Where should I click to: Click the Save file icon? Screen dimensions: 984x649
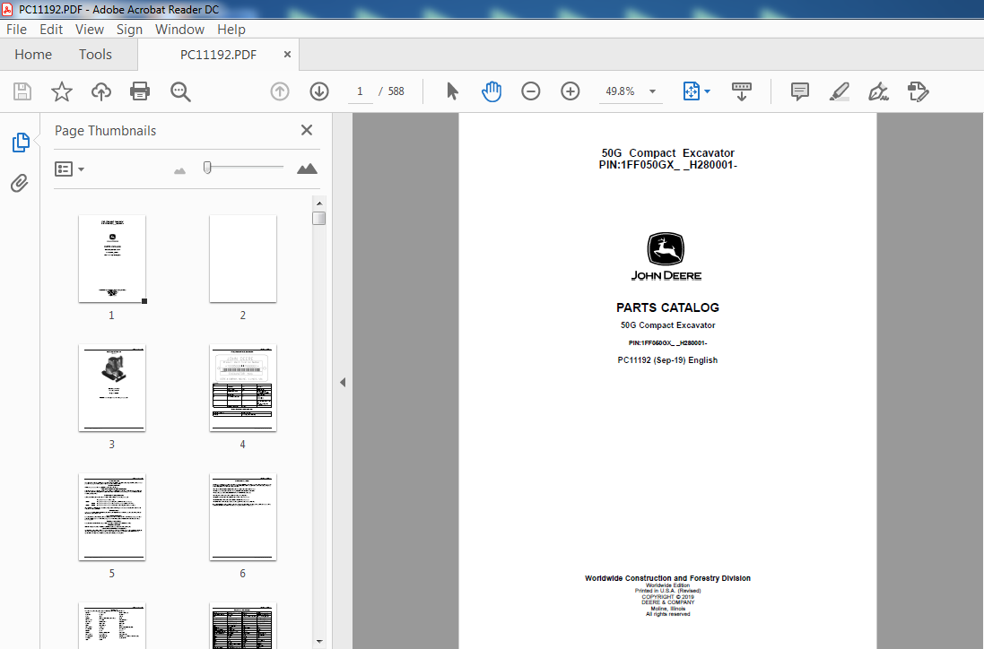click(22, 91)
